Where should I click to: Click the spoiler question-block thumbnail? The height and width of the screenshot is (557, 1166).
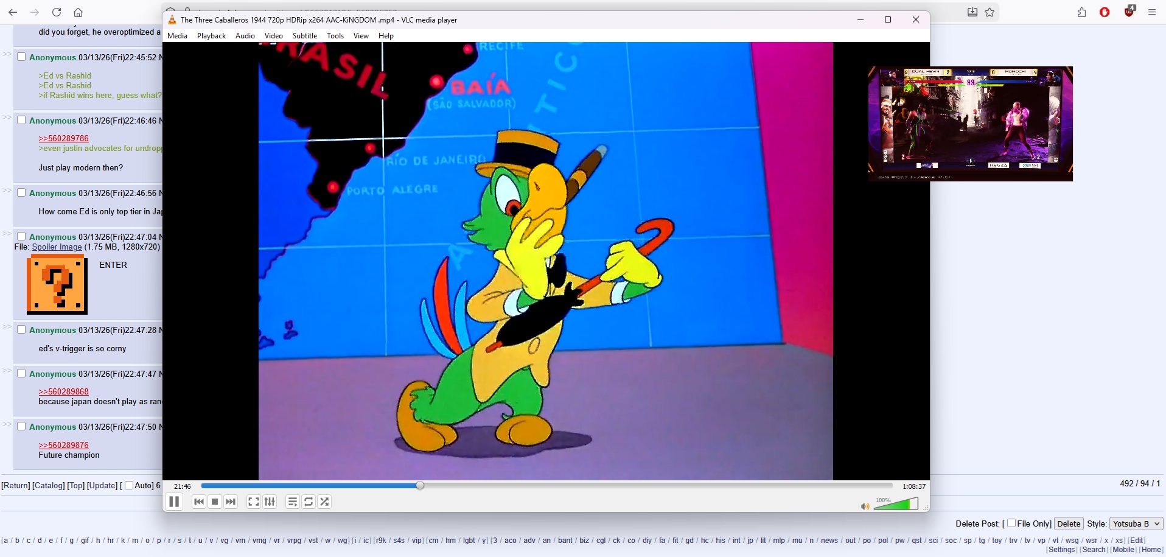pos(57,284)
